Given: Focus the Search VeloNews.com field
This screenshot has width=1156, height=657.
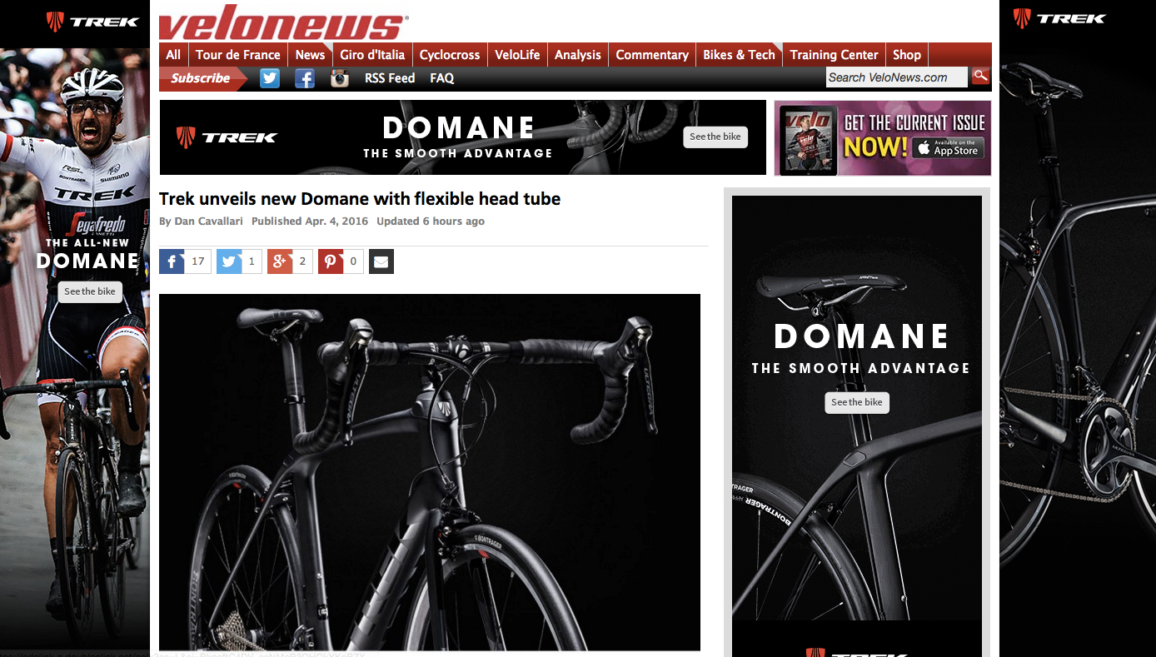Looking at the screenshot, I should point(897,77).
